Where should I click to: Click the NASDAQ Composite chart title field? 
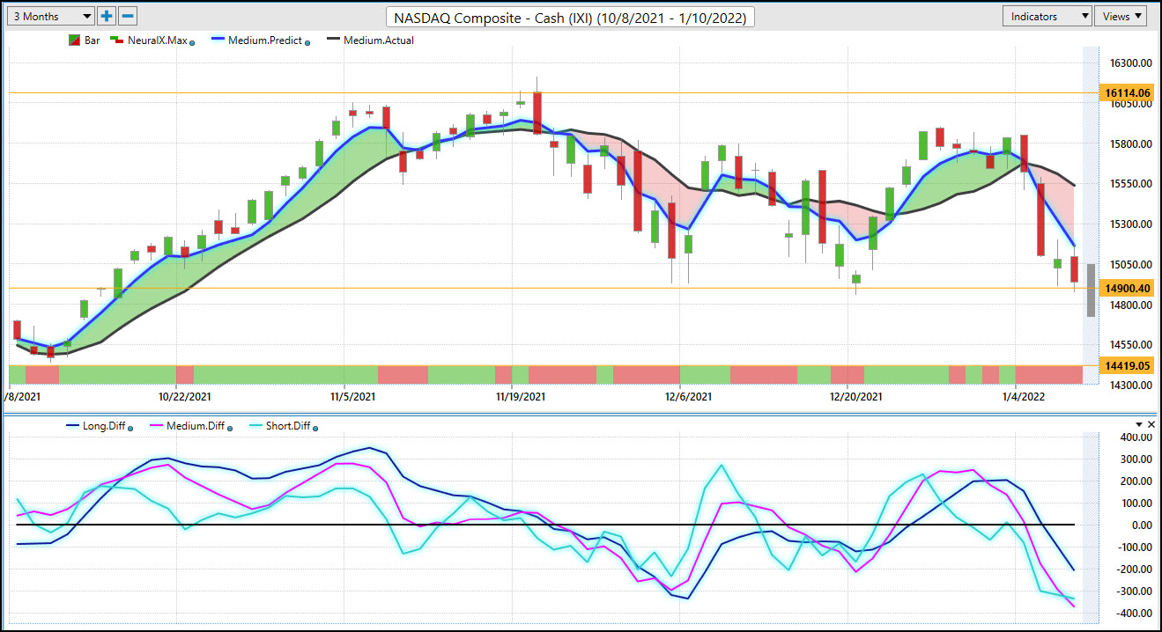tap(570, 17)
